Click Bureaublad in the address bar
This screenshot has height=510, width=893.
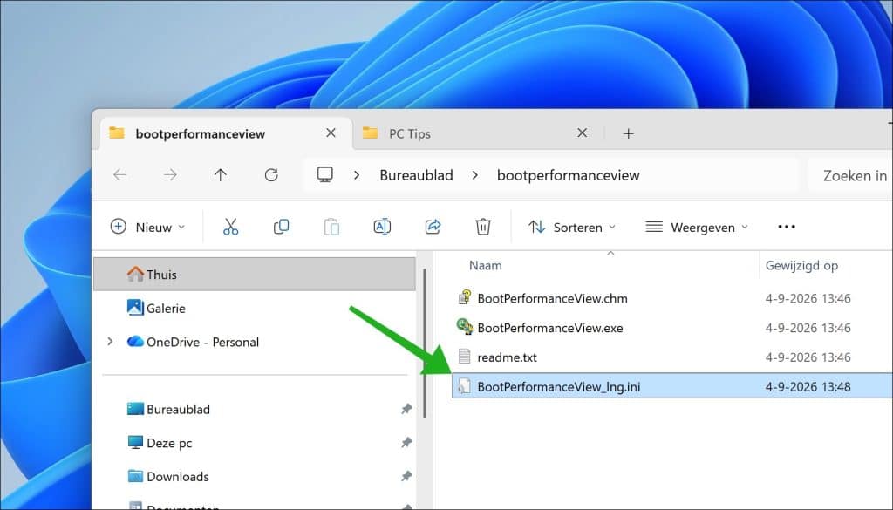tap(416, 175)
